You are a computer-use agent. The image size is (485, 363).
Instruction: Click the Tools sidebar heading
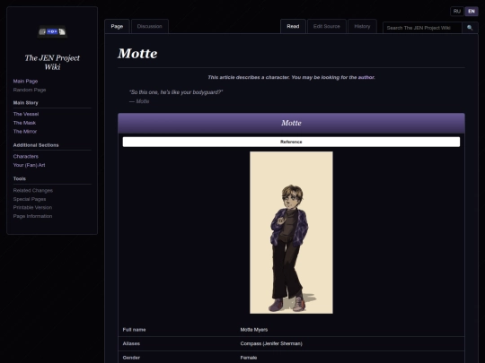pyautogui.click(x=20, y=178)
